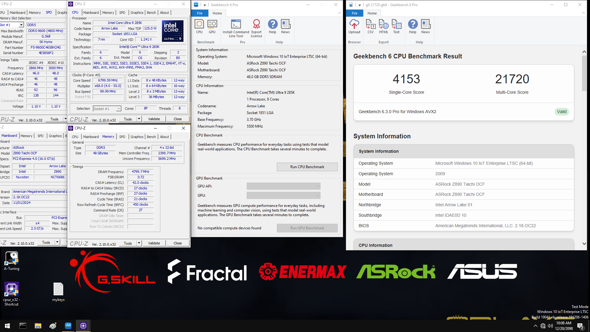
Task: Click the Single-Core Score 4153
Action: tap(406, 79)
